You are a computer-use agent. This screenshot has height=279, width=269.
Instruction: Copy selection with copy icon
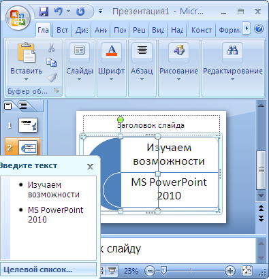52,63
